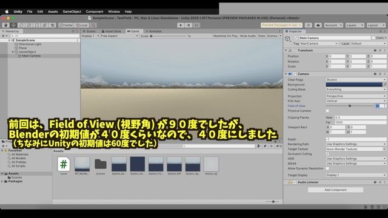This screenshot has width=388, height=218.
Task: Switch to the Scene tab
Action: click(x=89, y=31)
